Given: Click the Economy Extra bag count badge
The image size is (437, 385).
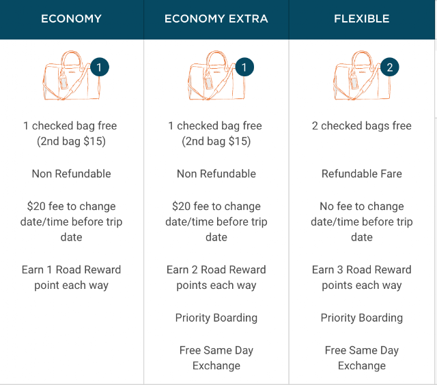Looking at the screenshot, I should 244,67.
